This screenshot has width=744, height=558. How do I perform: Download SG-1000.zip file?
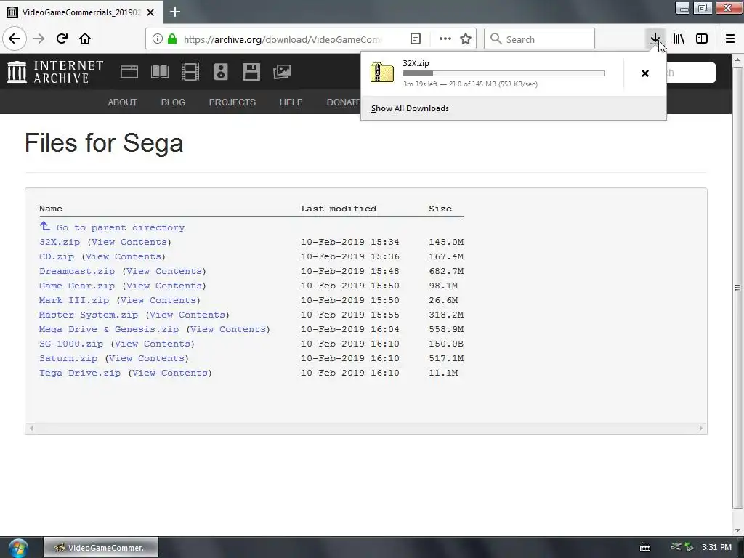coord(71,344)
